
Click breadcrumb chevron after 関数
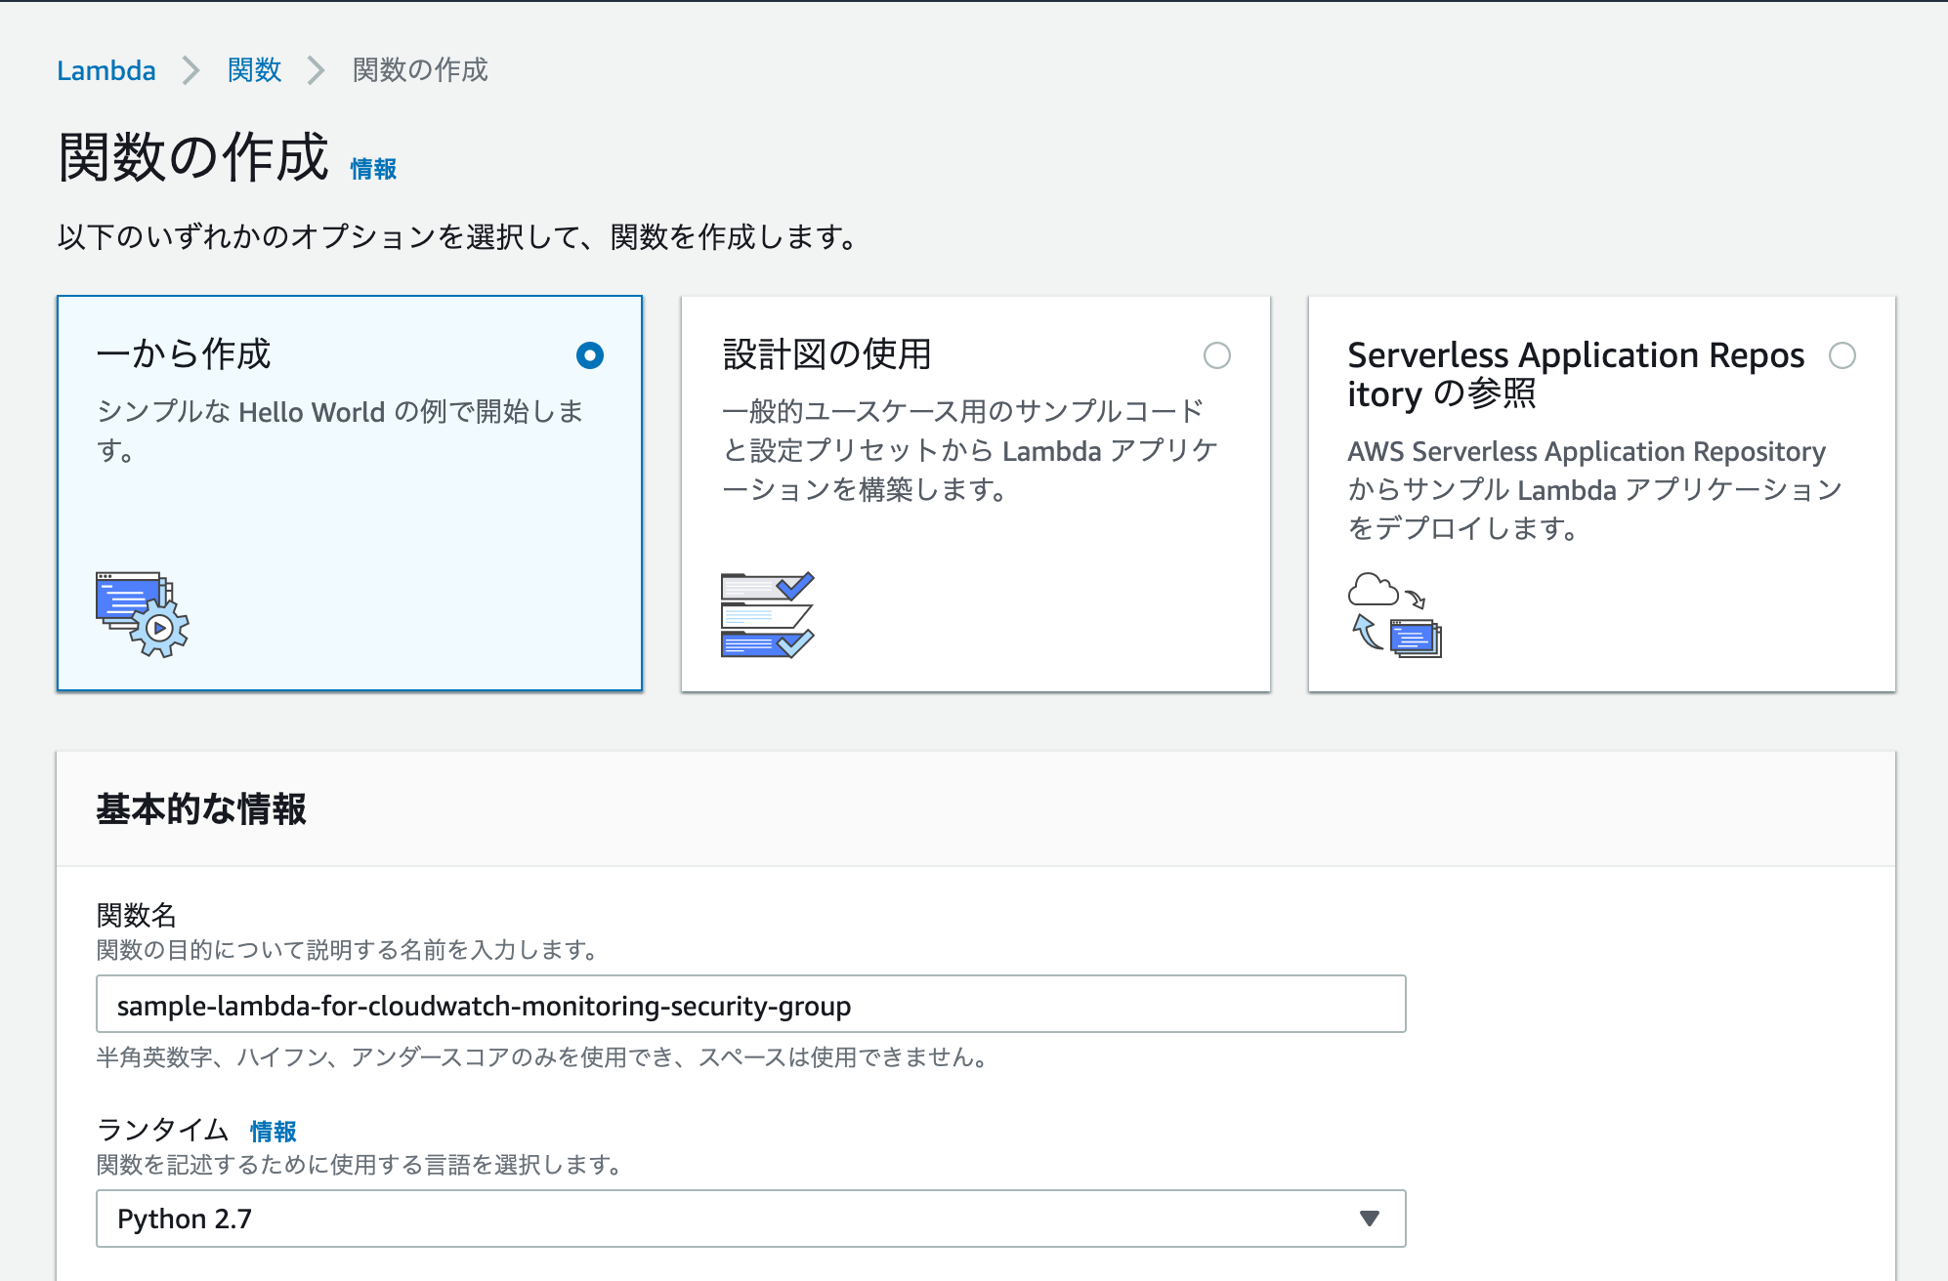click(316, 70)
